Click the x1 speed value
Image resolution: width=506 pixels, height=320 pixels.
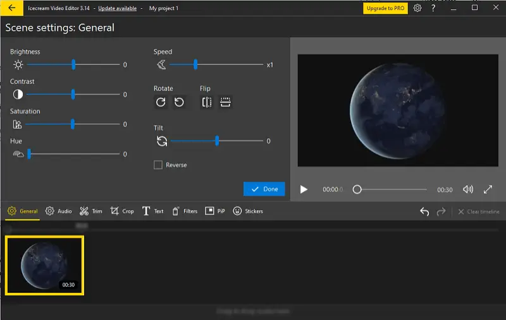click(270, 65)
